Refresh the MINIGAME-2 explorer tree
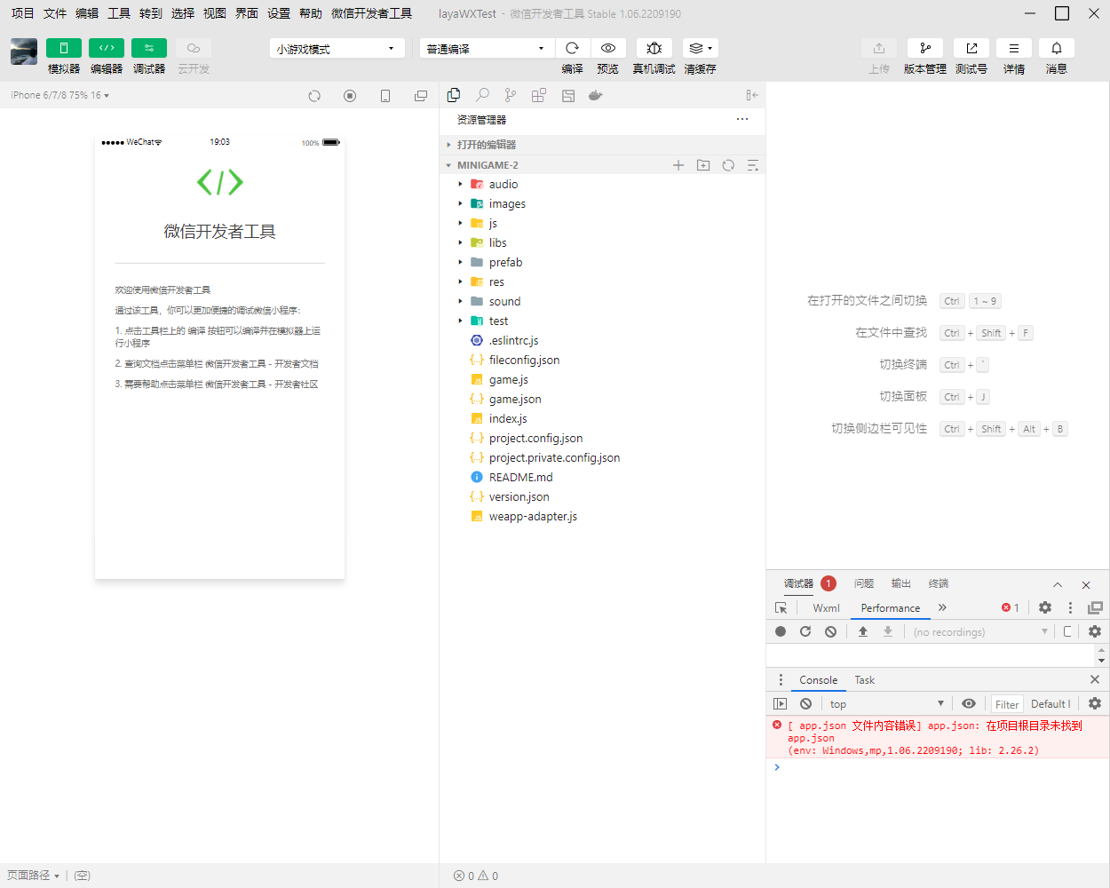The width and height of the screenshot is (1110, 888). click(728, 165)
